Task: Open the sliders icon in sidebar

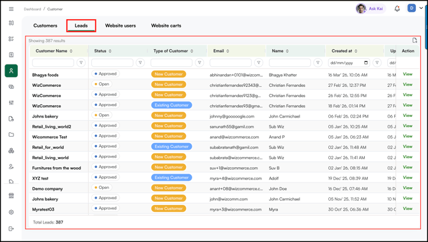Action: click(11, 103)
